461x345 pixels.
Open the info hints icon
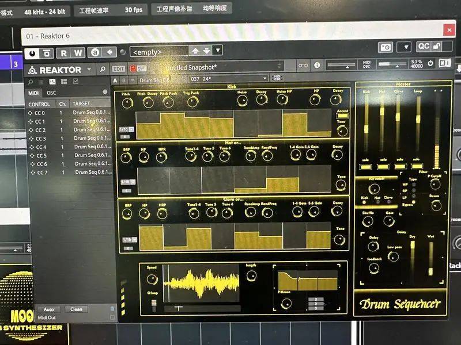coord(317,65)
